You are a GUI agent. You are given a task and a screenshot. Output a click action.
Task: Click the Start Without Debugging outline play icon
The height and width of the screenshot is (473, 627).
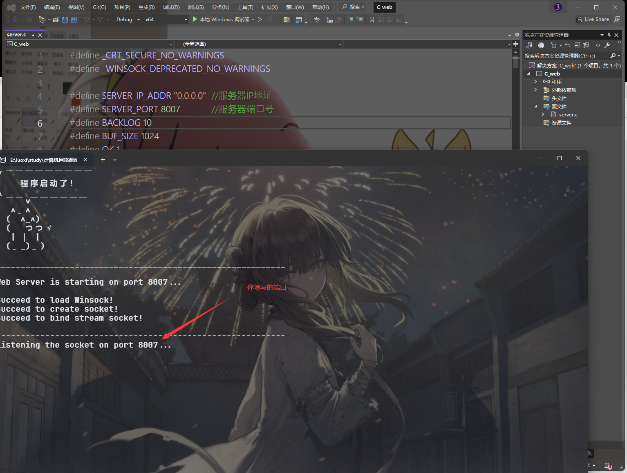coord(260,19)
